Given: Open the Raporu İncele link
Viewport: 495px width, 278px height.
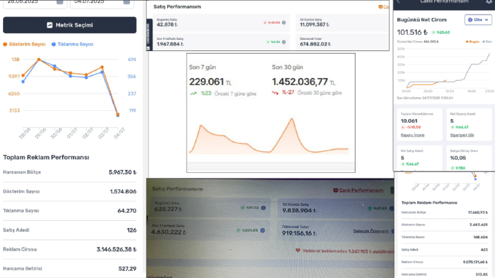Looking at the screenshot, I should click(413, 135).
